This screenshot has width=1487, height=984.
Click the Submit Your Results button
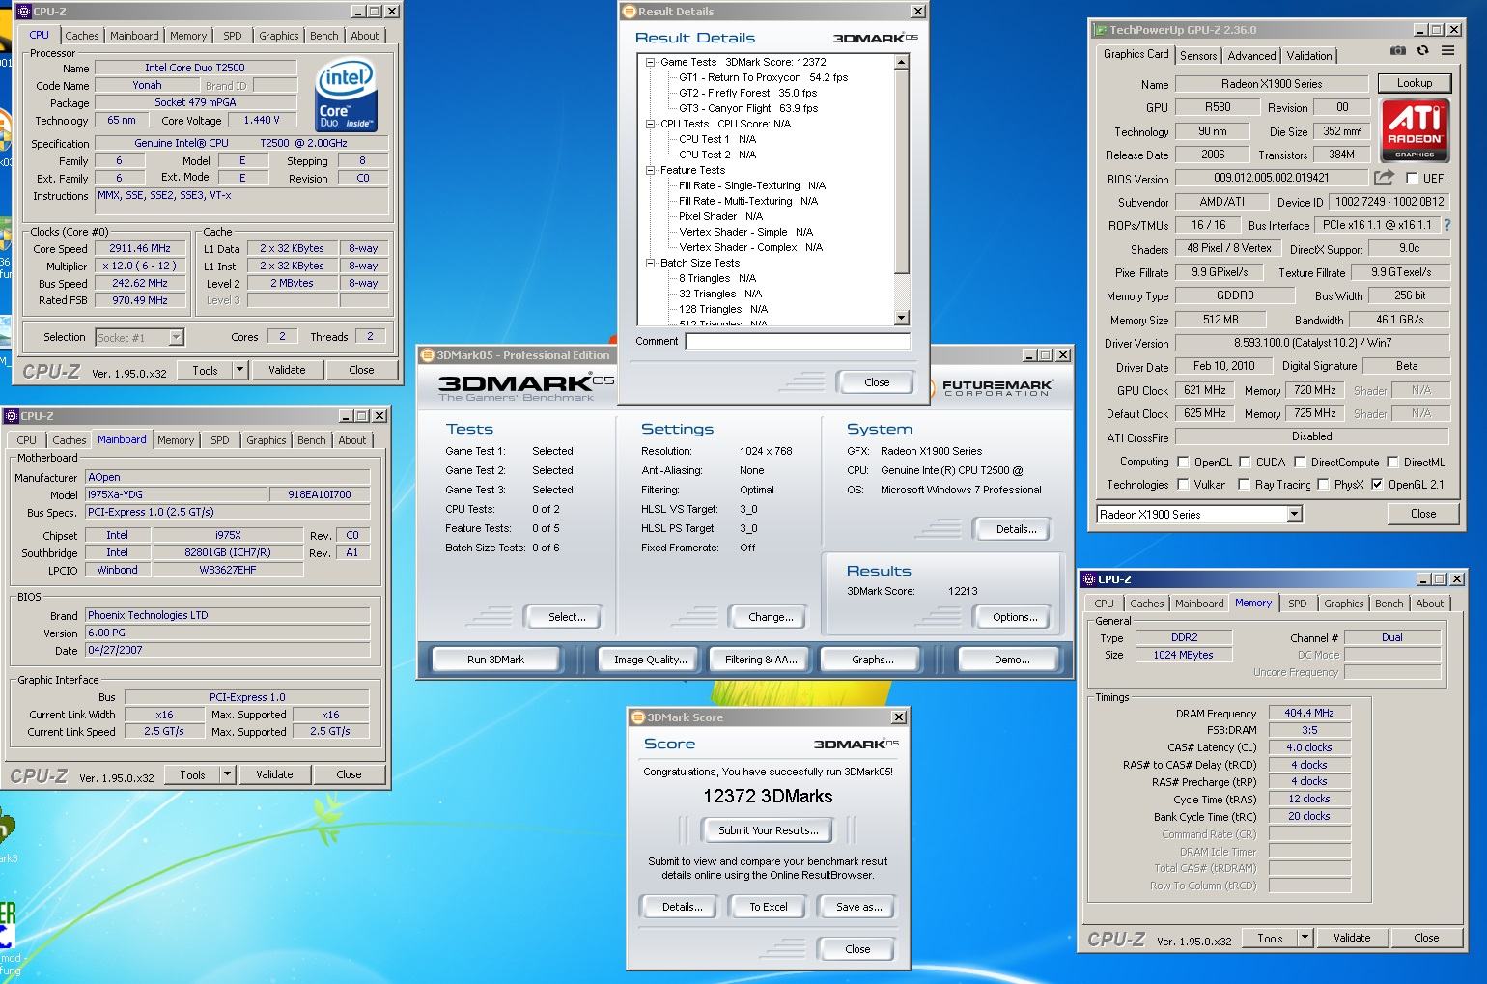pyautogui.click(x=769, y=830)
